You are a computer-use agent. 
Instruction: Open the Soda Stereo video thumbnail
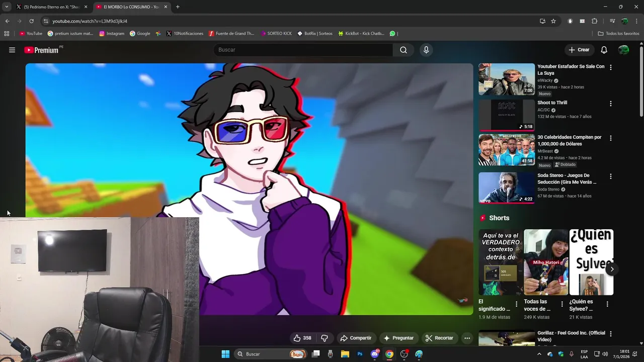click(507, 188)
